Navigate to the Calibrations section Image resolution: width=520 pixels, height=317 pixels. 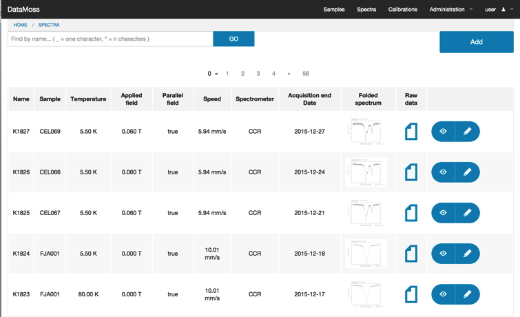tap(402, 10)
